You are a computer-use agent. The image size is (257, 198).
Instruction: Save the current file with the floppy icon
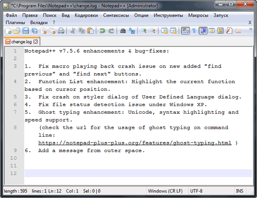[26, 31]
